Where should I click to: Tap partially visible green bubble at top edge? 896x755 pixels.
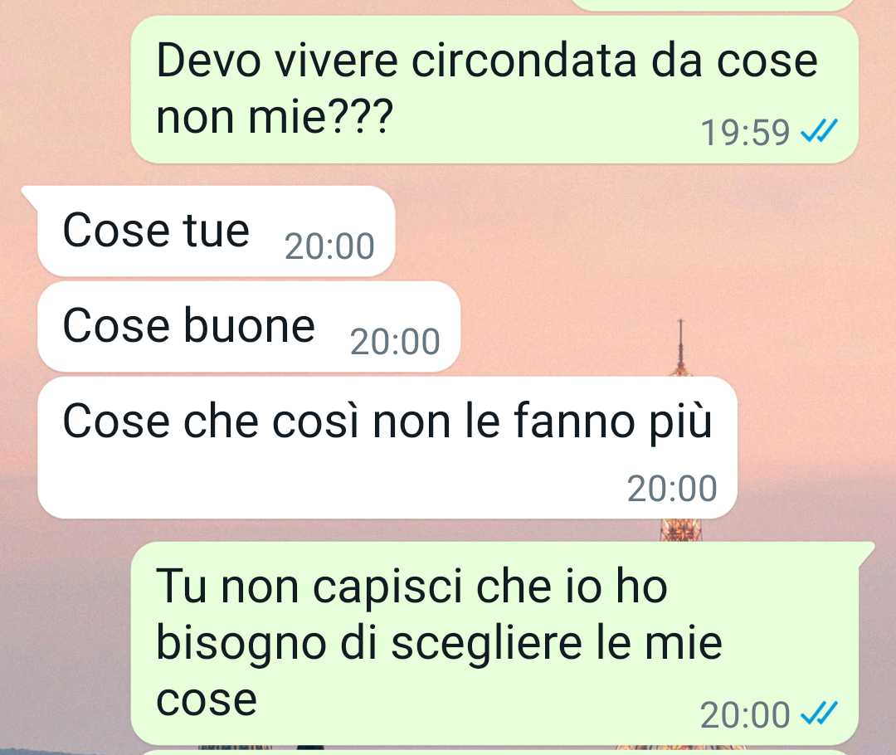coord(714,5)
